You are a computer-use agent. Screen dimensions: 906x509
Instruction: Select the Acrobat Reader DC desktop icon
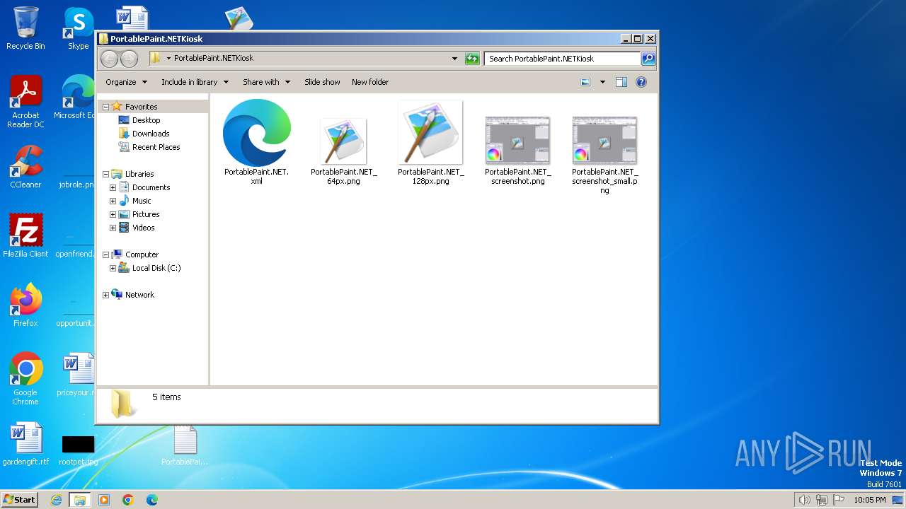pyautogui.click(x=25, y=102)
